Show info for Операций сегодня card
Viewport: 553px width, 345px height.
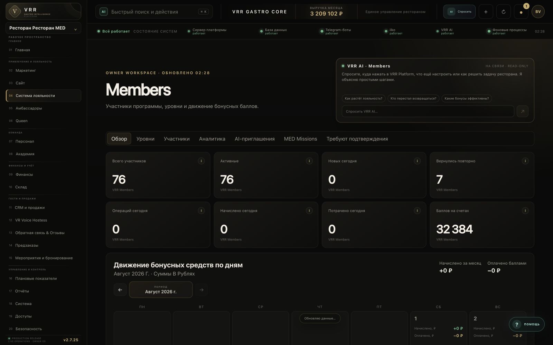click(x=201, y=211)
